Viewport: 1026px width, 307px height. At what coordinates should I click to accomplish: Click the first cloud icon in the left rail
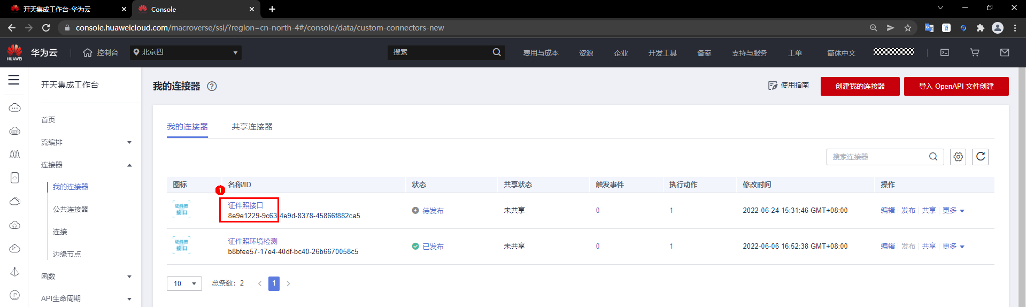coord(14,108)
